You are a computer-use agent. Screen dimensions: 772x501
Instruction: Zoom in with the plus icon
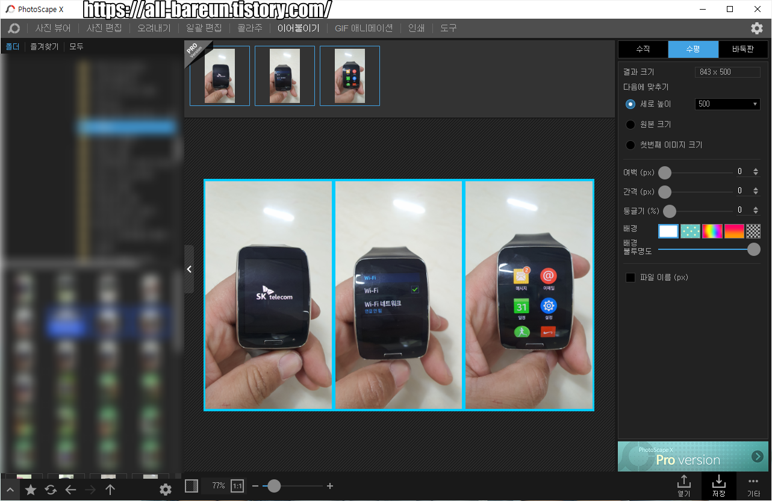tap(330, 486)
